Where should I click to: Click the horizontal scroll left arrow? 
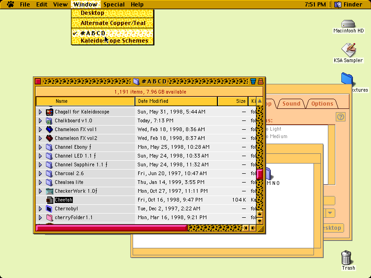pyautogui.click(x=245, y=228)
